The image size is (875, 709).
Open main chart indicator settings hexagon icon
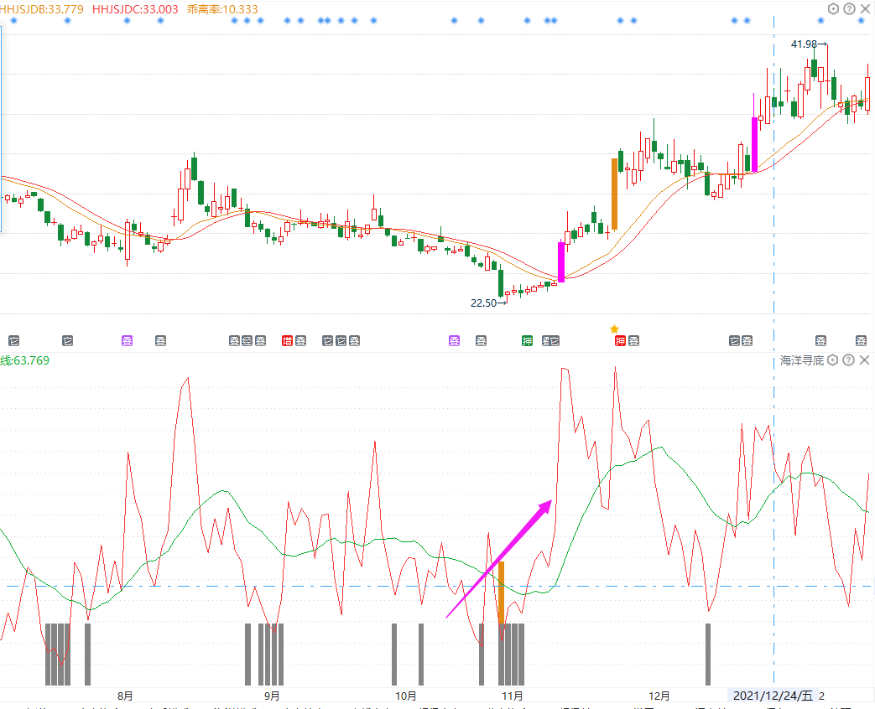coord(832,9)
